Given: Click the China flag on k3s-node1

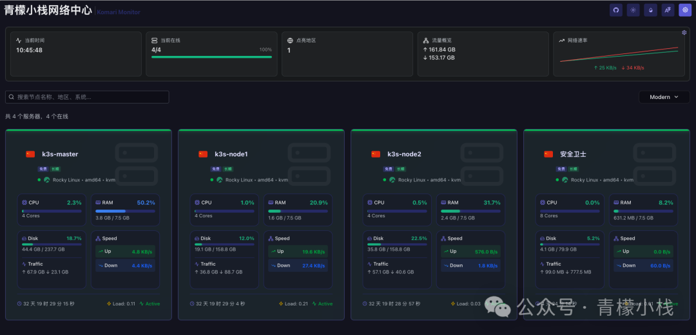Looking at the screenshot, I should (203, 154).
